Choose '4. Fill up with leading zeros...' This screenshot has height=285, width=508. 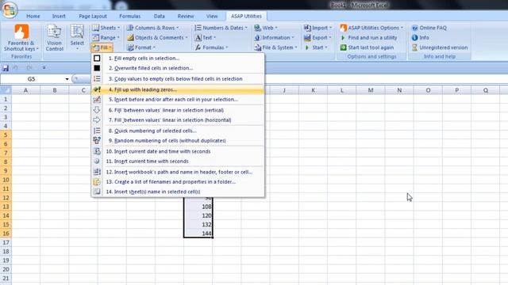[178, 89]
